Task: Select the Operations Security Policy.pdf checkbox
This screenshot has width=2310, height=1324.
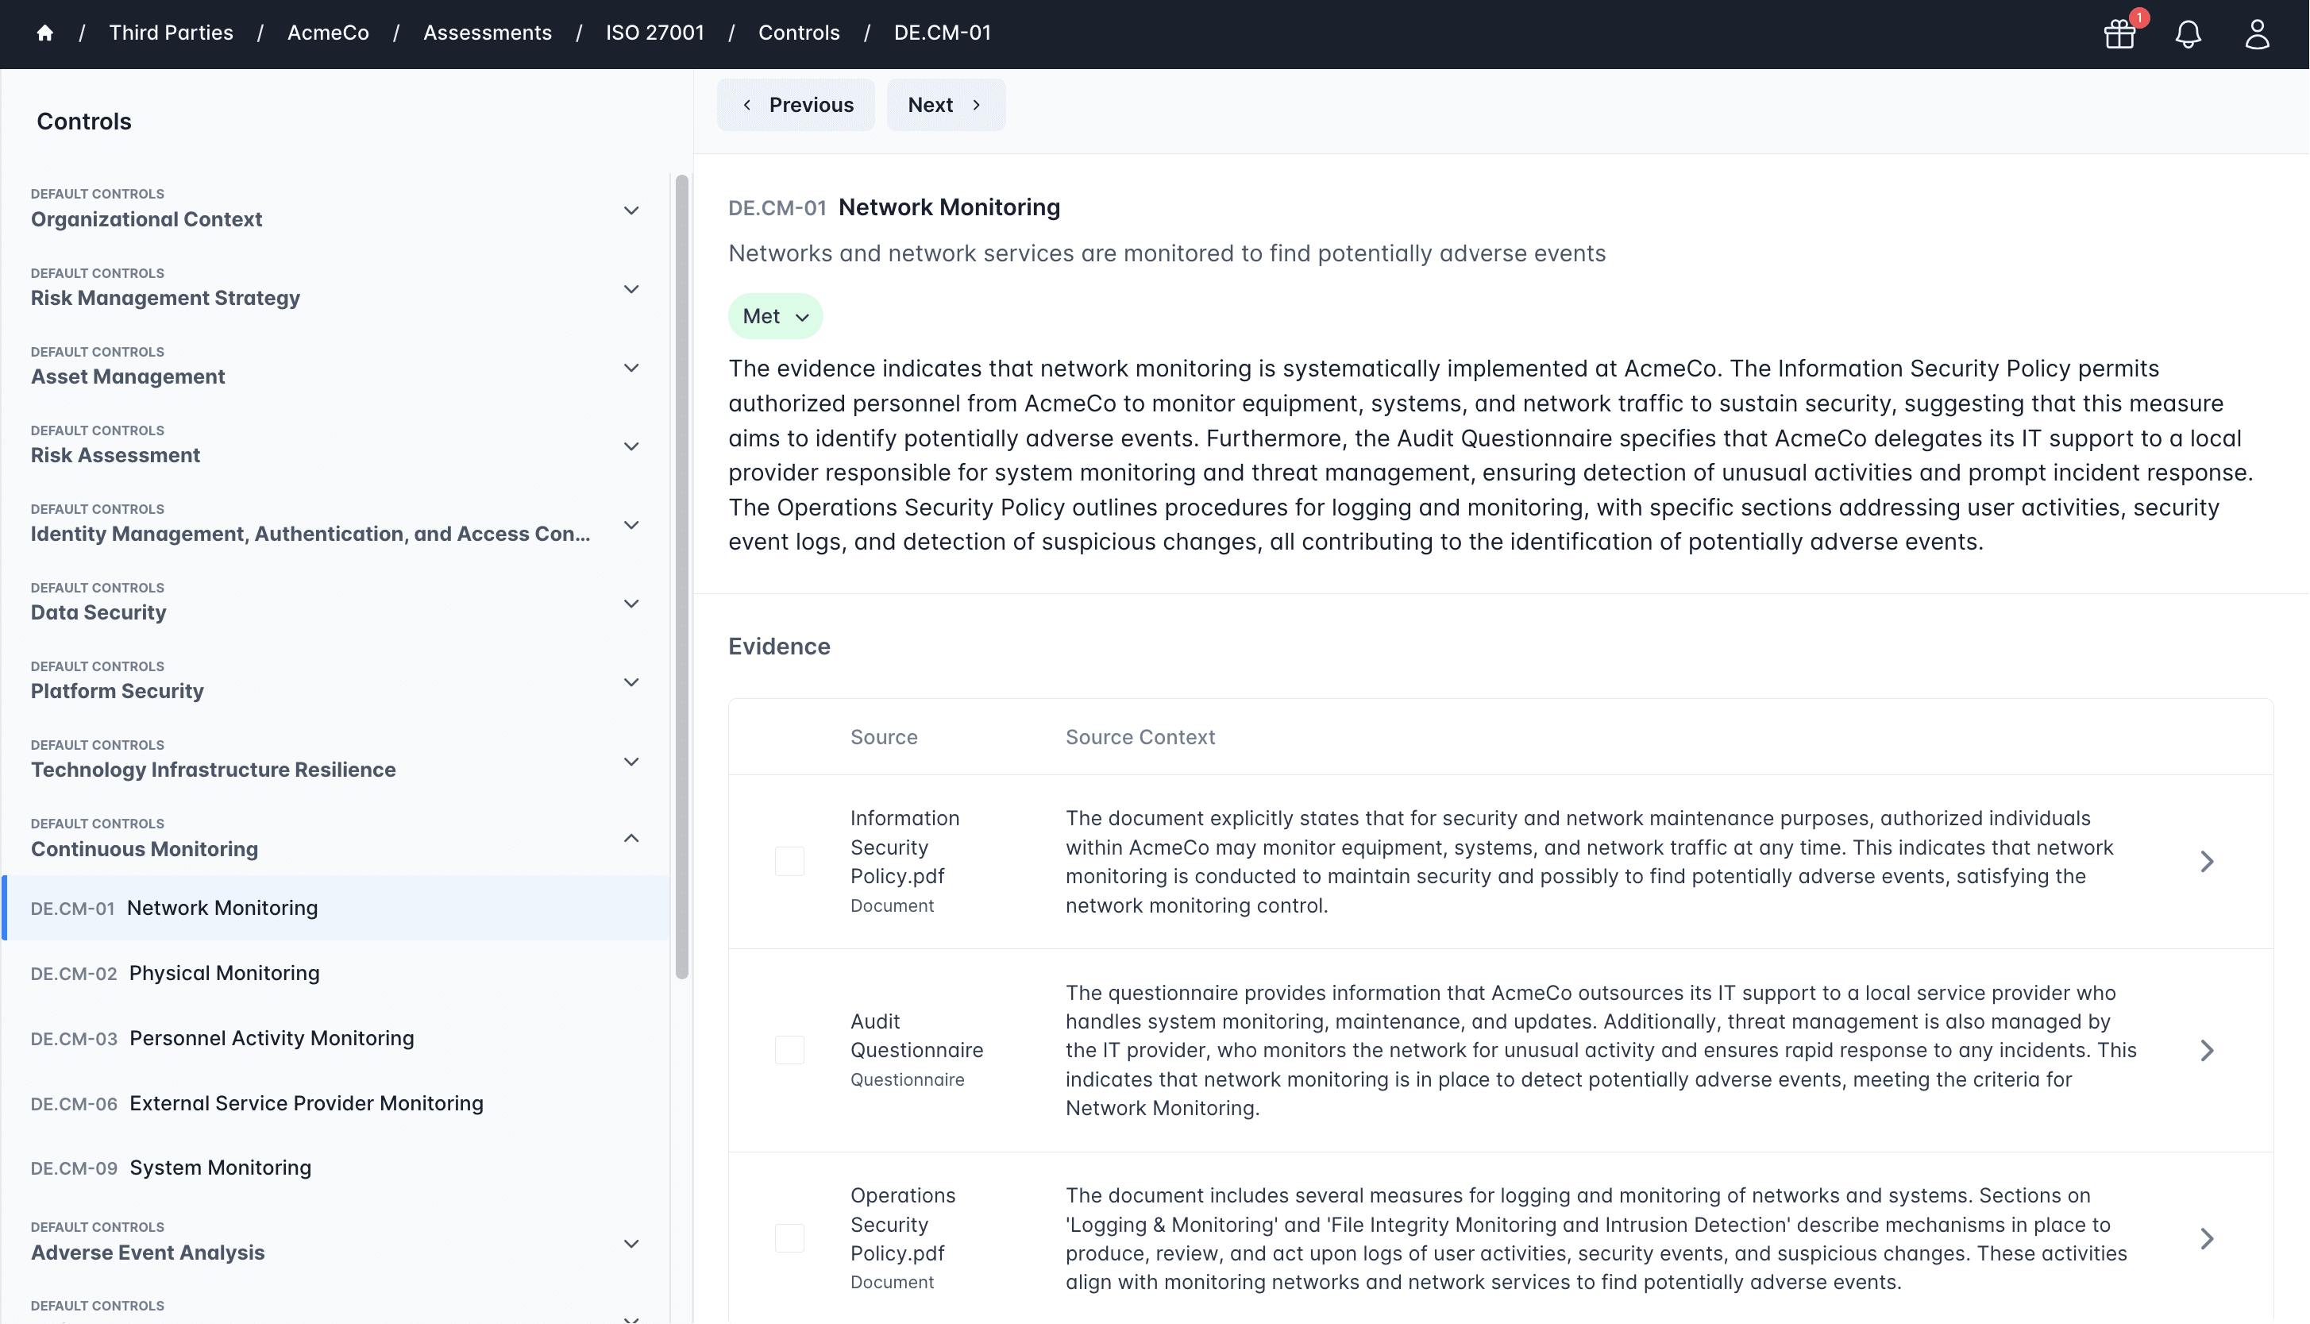Action: click(789, 1238)
